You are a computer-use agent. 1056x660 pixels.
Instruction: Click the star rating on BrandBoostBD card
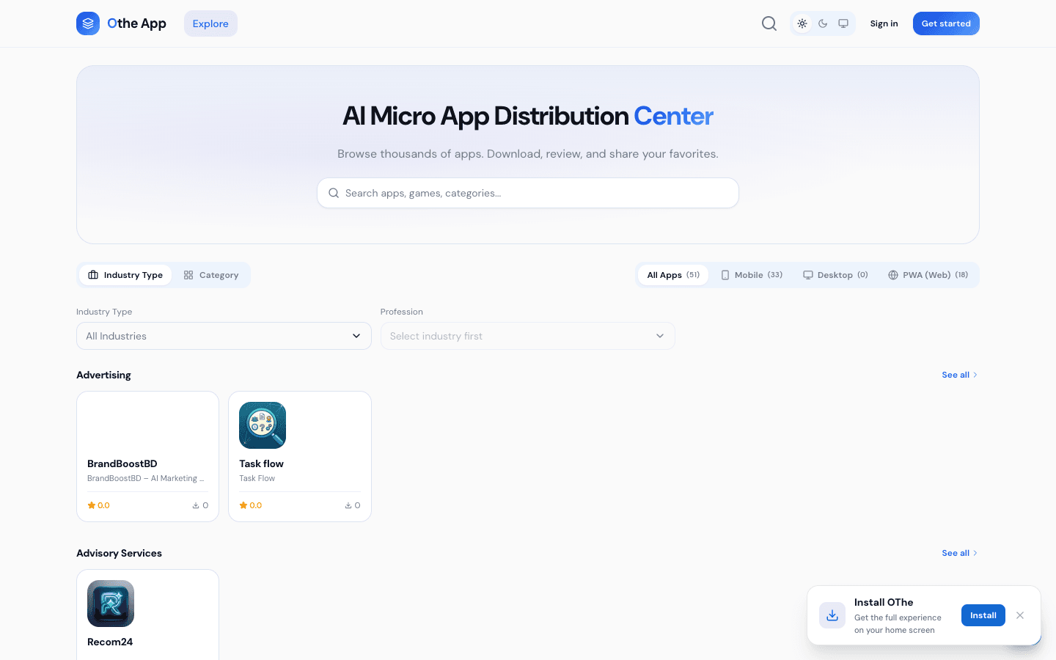(x=98, y=505)
